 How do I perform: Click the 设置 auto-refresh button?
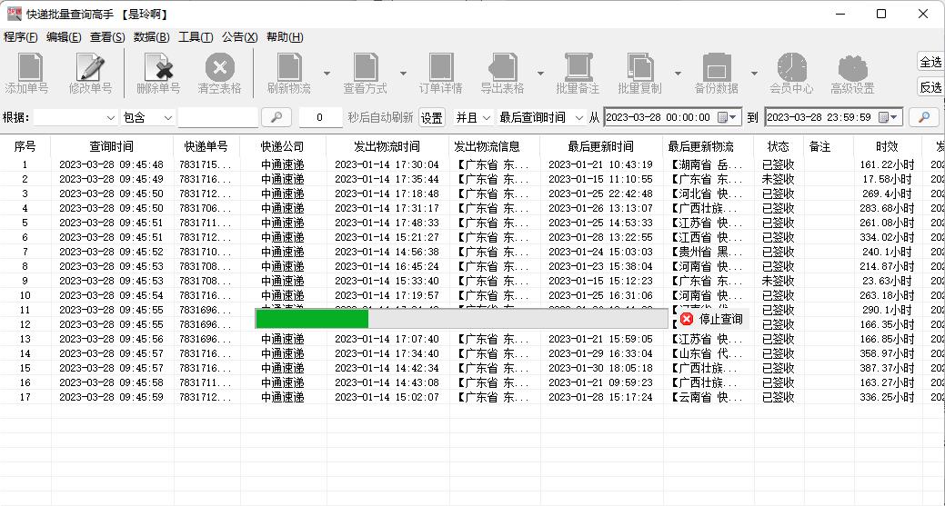click(431, 118)
